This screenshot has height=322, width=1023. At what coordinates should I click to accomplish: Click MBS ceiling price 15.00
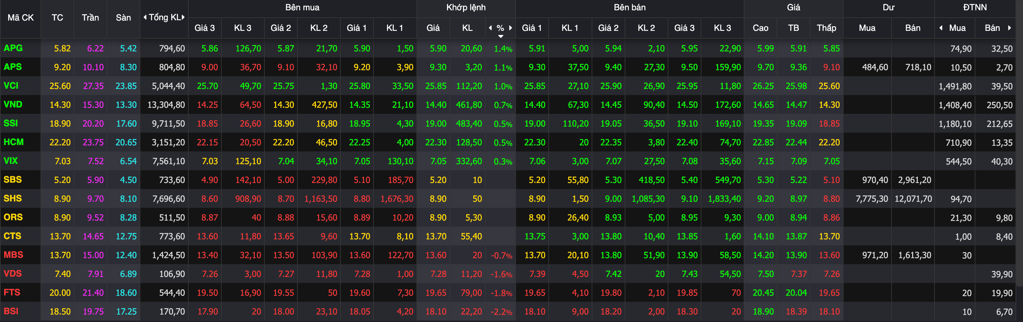93,255
